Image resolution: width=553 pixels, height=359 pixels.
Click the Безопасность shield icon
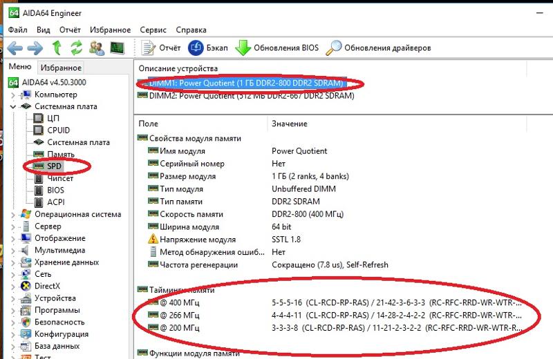tap(26, 322)
